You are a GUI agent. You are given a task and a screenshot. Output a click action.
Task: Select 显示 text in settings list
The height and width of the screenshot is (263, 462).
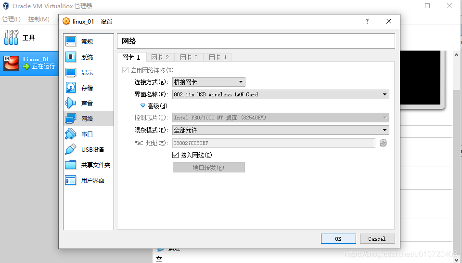[x=87, y=73]
